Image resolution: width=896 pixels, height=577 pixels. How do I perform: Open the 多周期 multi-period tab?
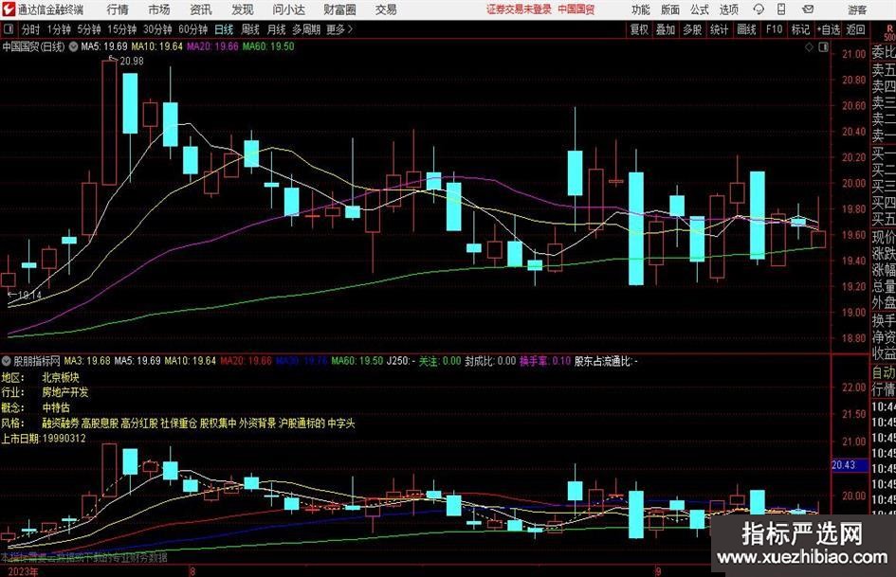click(x=306, y=29)
